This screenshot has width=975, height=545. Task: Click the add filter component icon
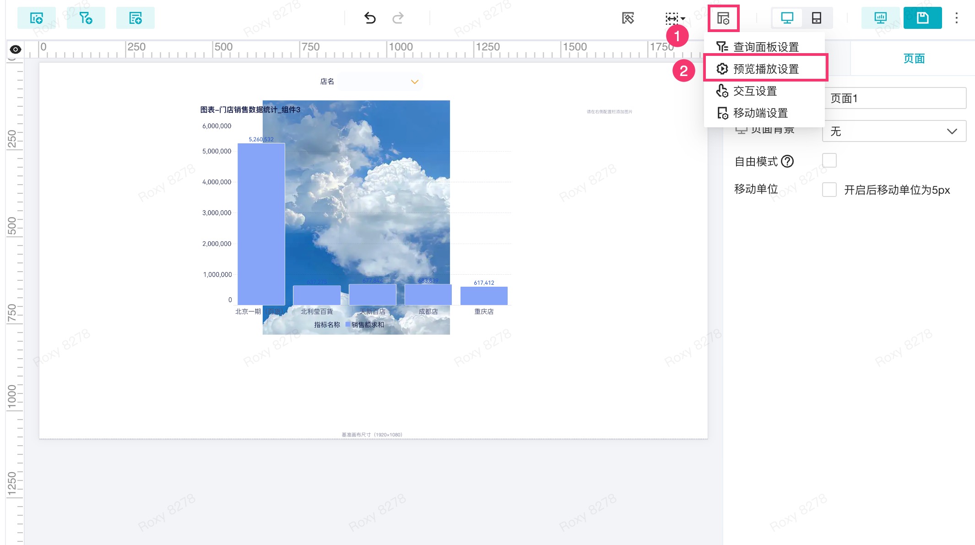click(x=86, y=18)
